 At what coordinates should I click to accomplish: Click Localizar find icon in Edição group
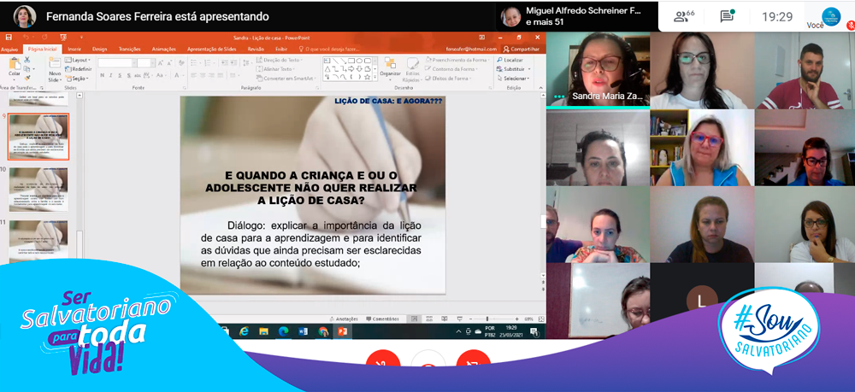[x=510, y=60]
